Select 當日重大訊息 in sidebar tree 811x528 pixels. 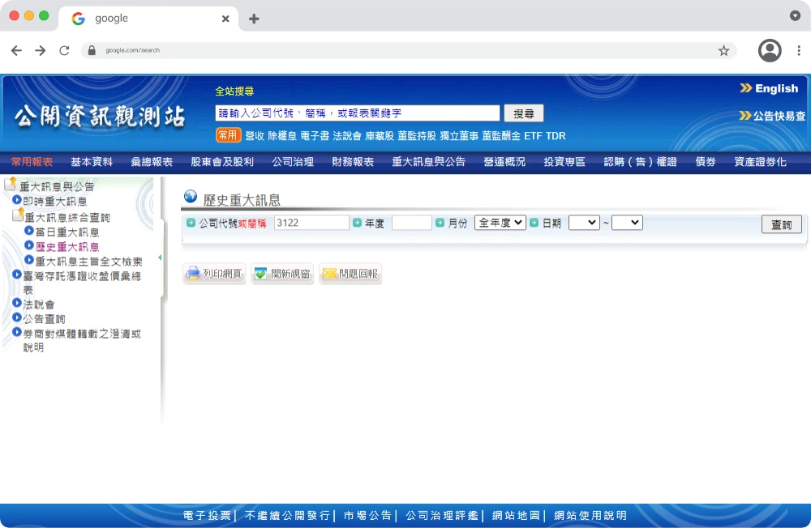[67, 232]
